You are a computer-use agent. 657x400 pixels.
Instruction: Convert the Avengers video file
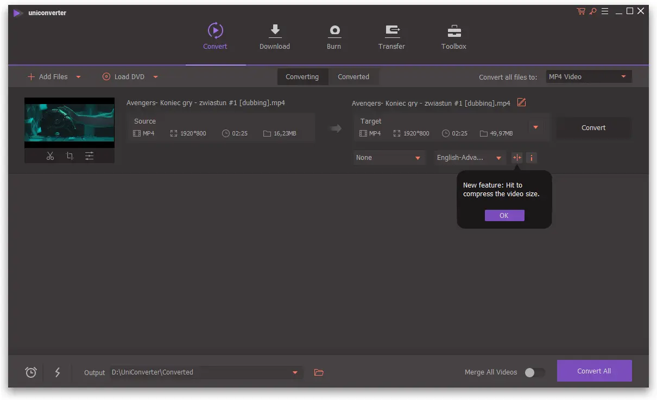(x=593, y=128)
